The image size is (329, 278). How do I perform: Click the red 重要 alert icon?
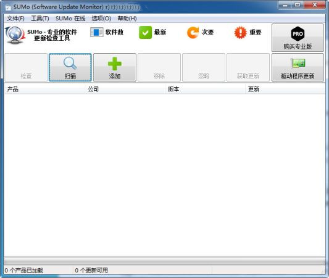click(x=241, y=32)
